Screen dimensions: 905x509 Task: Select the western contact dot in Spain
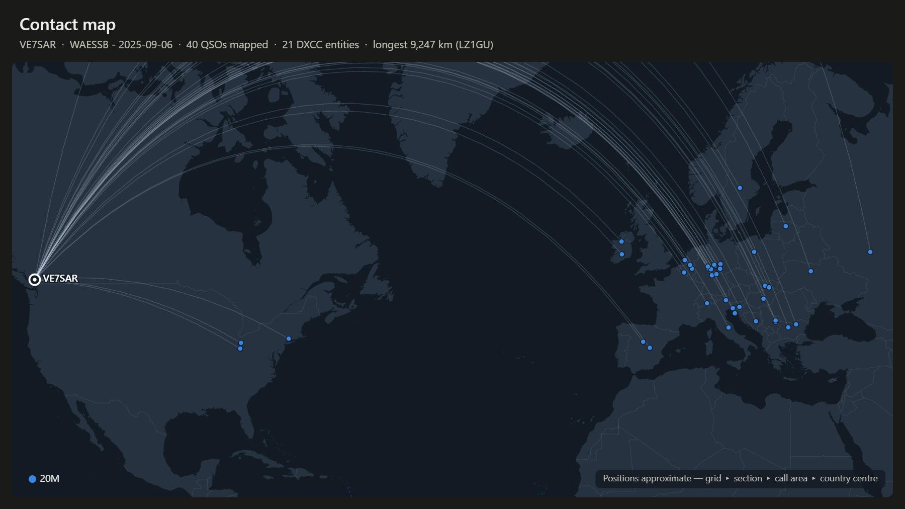coord(643,342)
